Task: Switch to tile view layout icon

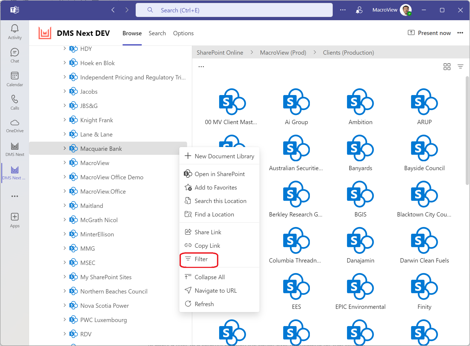Action: click(447, 67)
